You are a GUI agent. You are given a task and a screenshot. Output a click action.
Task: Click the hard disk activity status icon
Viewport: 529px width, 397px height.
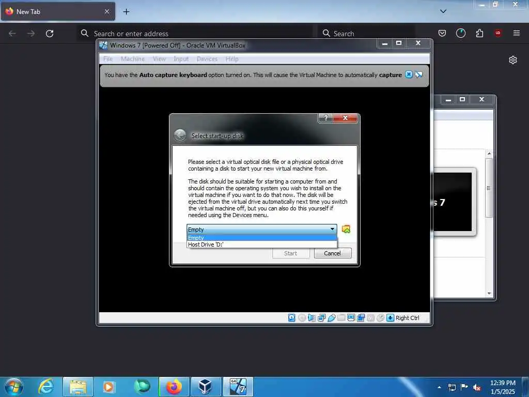(292, 318)
